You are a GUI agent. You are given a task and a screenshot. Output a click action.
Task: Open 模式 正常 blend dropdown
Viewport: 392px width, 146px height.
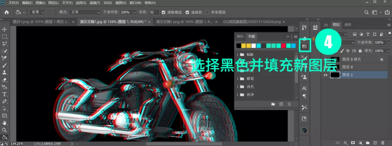(85, 12)
